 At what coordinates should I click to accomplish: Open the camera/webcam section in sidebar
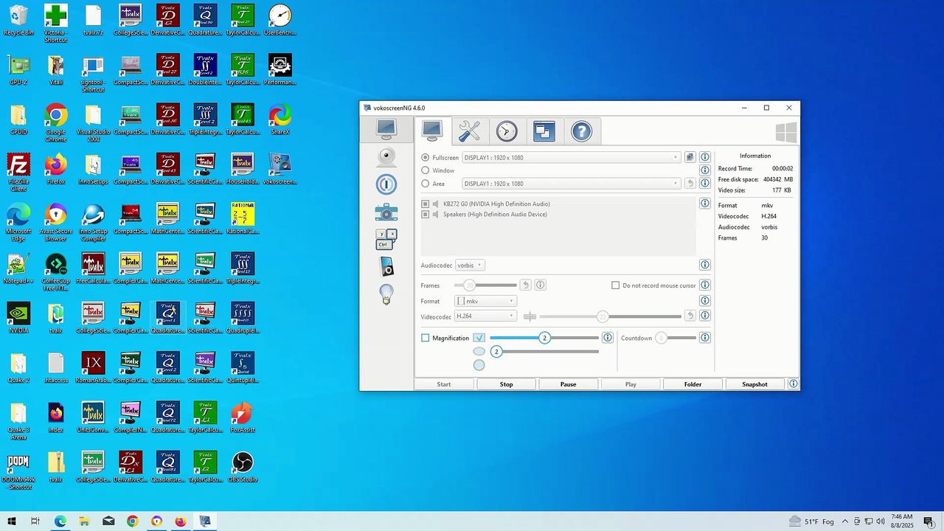click(x=386, y=156)
